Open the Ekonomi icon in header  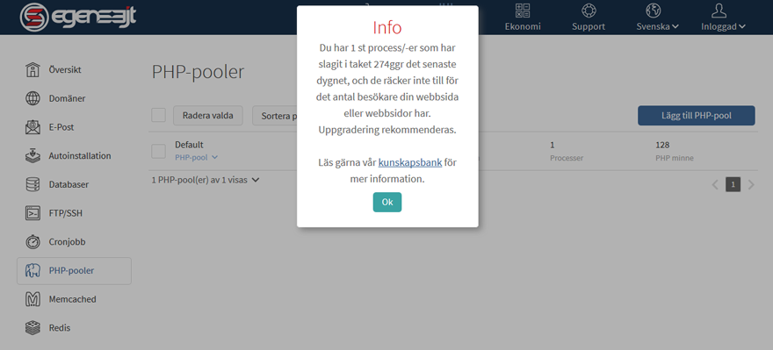pyautogui.click(x=523, y=11)
